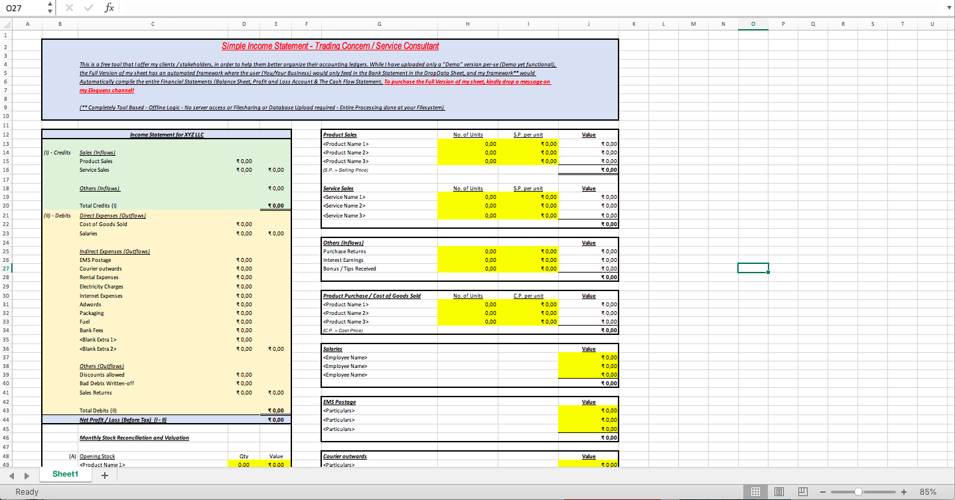Switch to Page Layout view
This screenshot has height=500, width=955.
point(779,492)
